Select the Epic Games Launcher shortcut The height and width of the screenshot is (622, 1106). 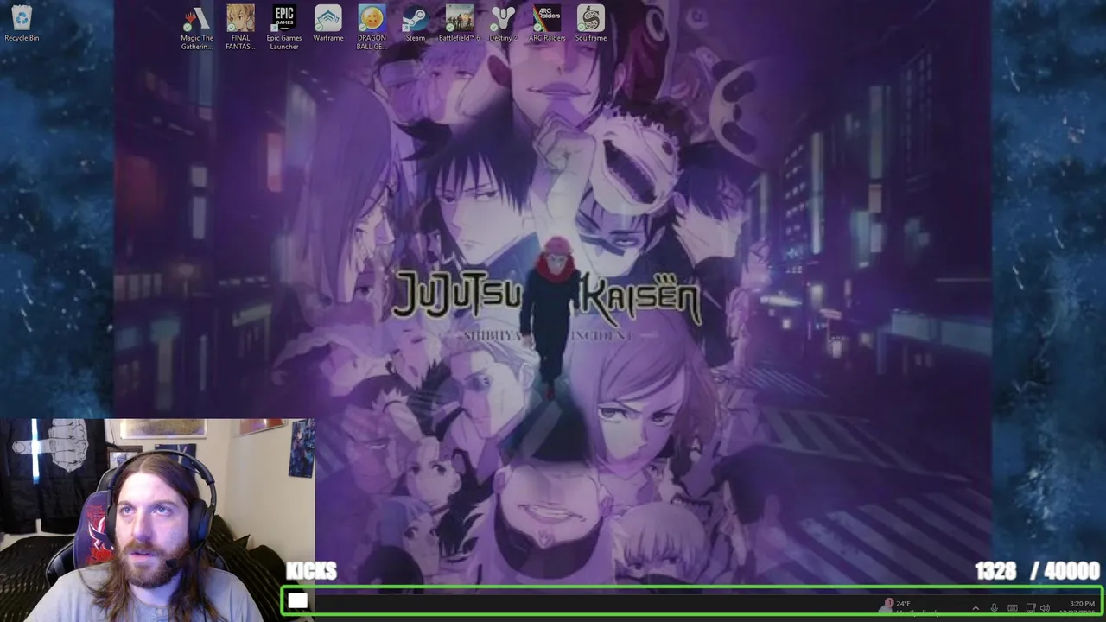[x=284, y=28]
